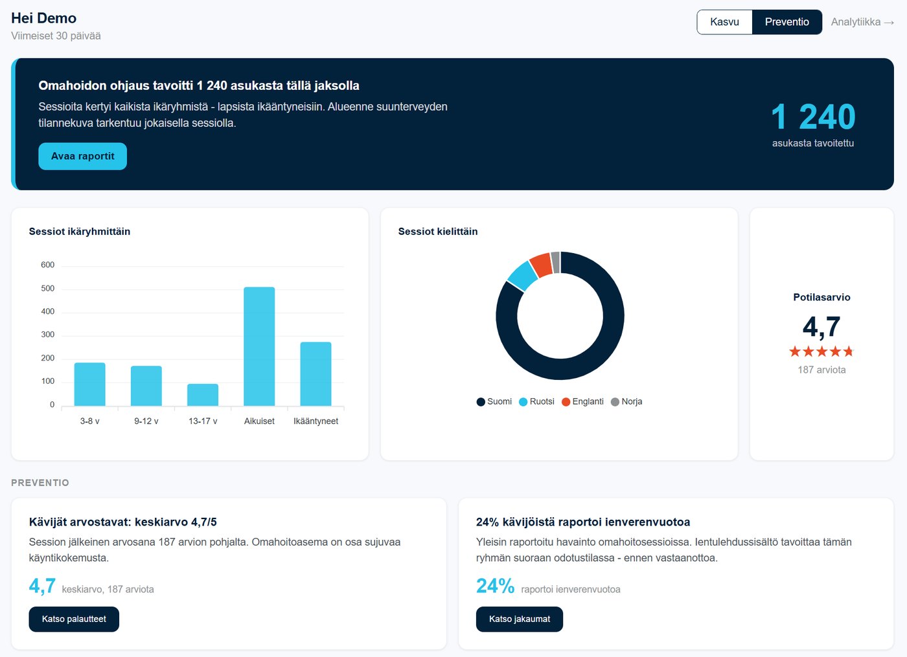Click the Ruotsi legend color dot

(x=523, y=402)
